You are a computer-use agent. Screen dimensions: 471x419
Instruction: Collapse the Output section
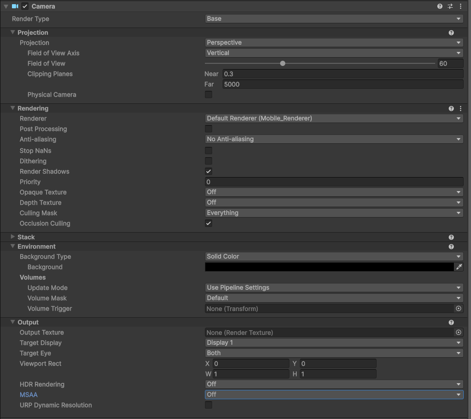[x=12, y=322]
